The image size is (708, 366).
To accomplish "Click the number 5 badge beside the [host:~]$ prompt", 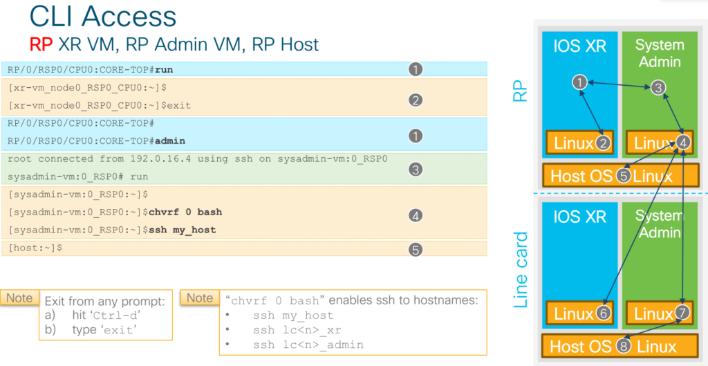I will [x=415, y=249].
